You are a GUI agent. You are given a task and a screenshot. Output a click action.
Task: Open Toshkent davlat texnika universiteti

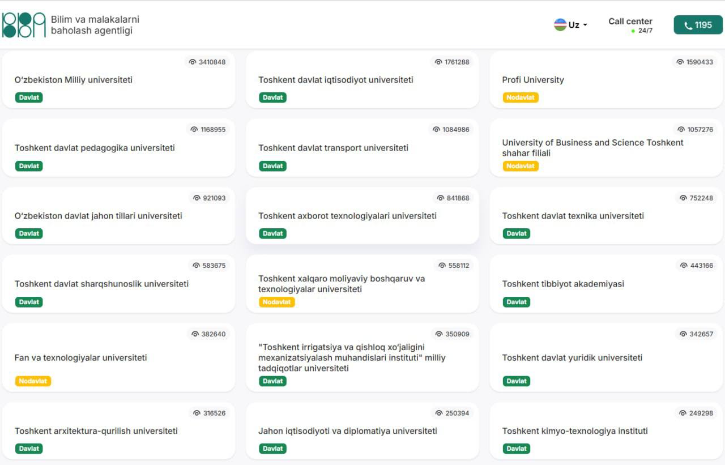click(x=606, y=215)
